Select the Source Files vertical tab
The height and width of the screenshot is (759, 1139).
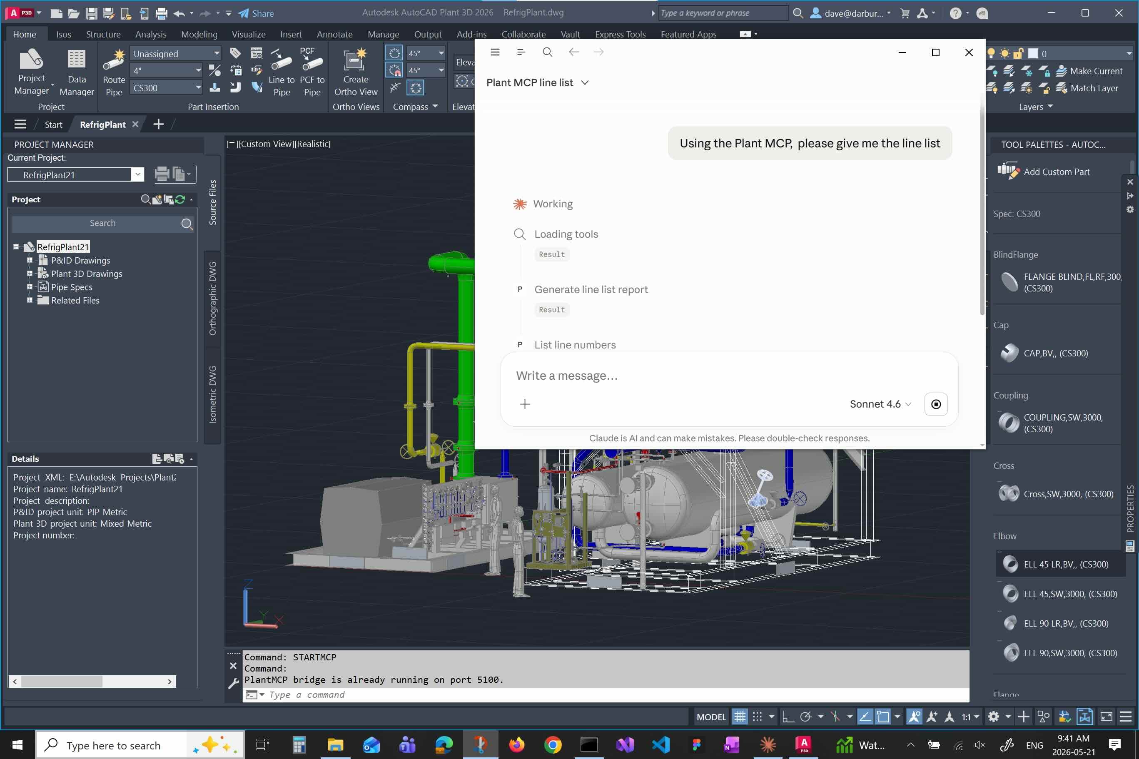212,202
